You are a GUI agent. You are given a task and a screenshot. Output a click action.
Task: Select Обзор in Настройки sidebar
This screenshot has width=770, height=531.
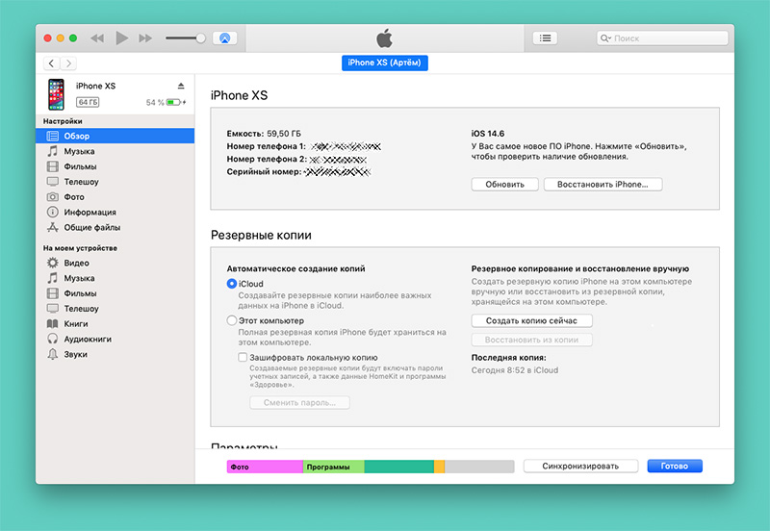(x=115, y=136)
